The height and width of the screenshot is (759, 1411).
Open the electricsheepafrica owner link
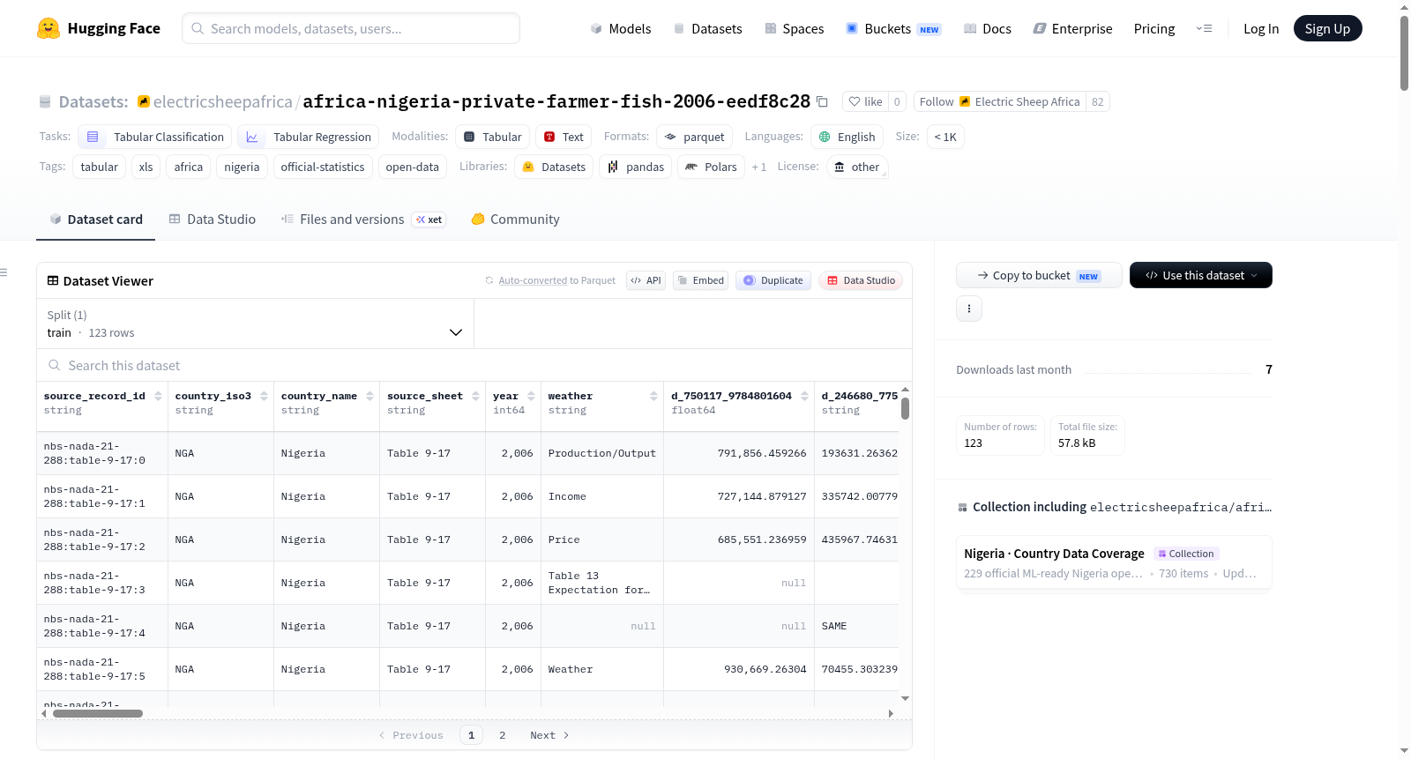click(223, 101)
